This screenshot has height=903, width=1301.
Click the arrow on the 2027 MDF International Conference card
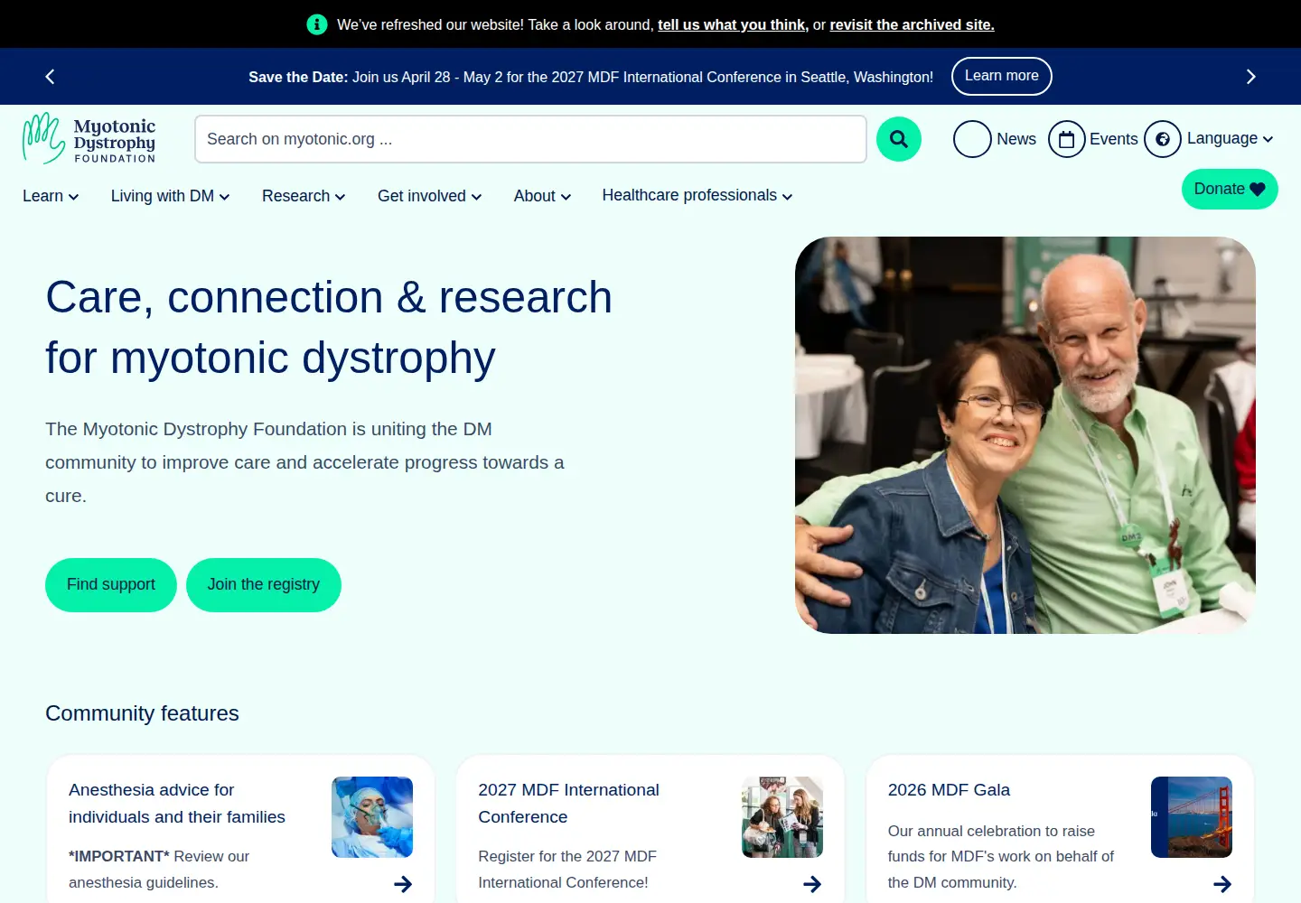point(812,884)
